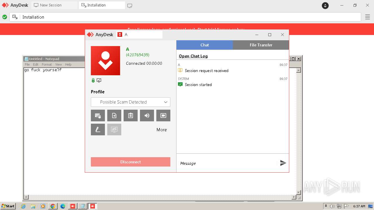Viewport: 374px width, 210px height.
Task: Open Windows Media Player from taskbar
Action: coord(43,206)
